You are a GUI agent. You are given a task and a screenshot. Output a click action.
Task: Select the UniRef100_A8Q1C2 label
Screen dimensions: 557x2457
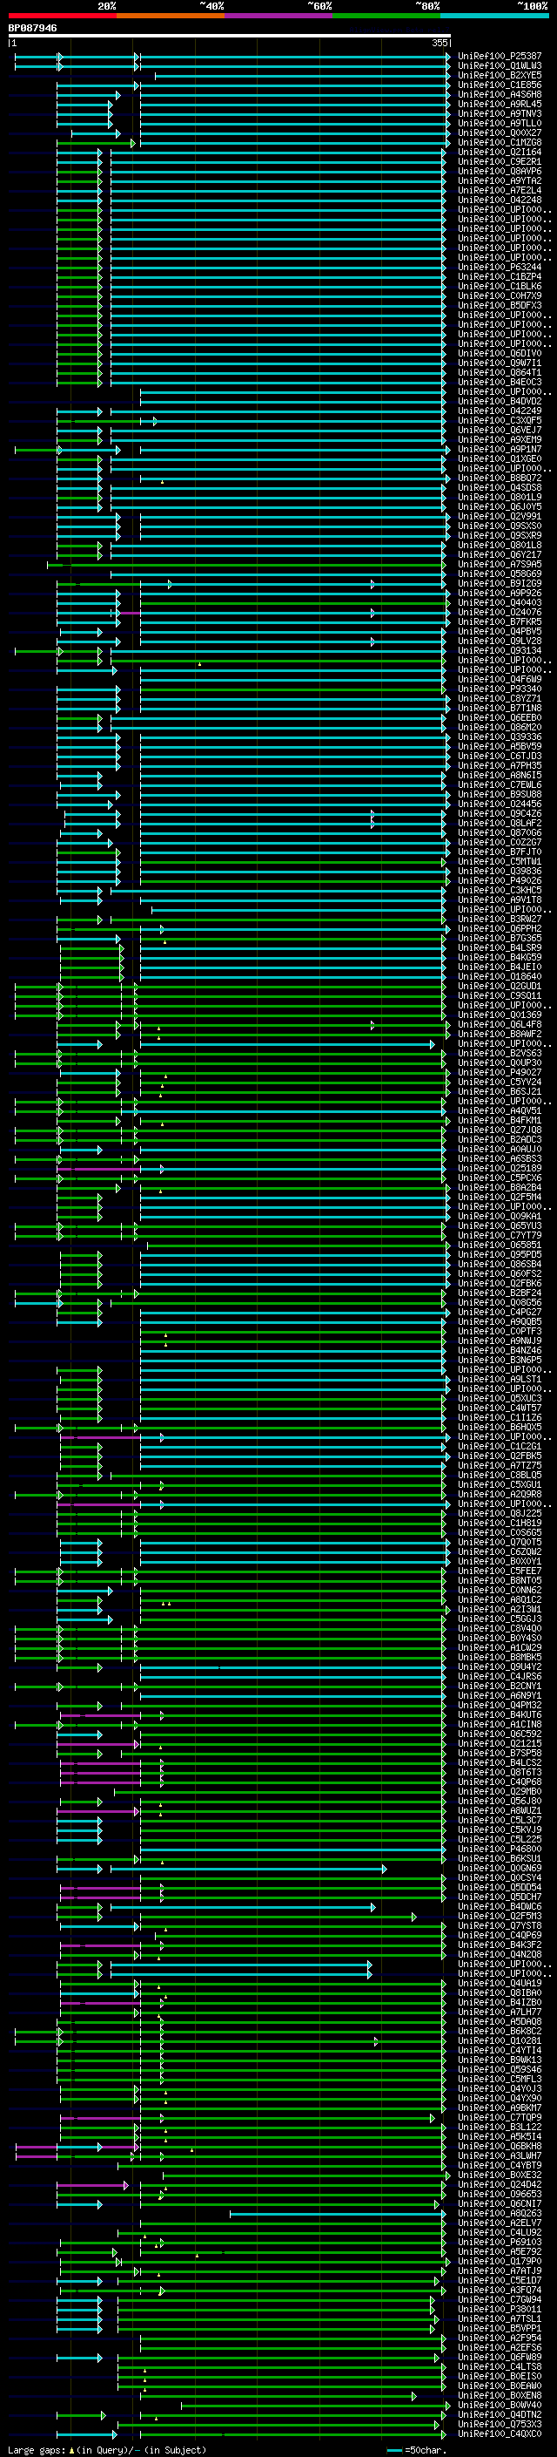[x=500, y=1599]
